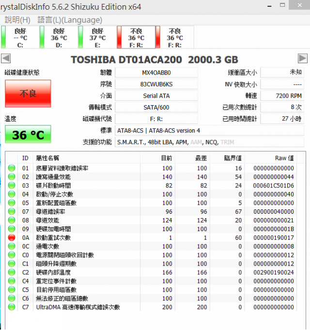Click status icon for attribute 04
The height and width of the screenshot is (330, 310).
12,194
